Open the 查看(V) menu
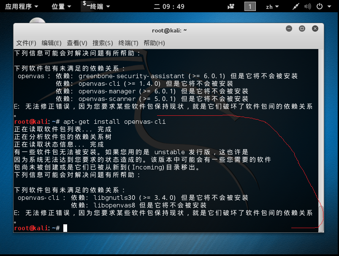 pos(77,43)
